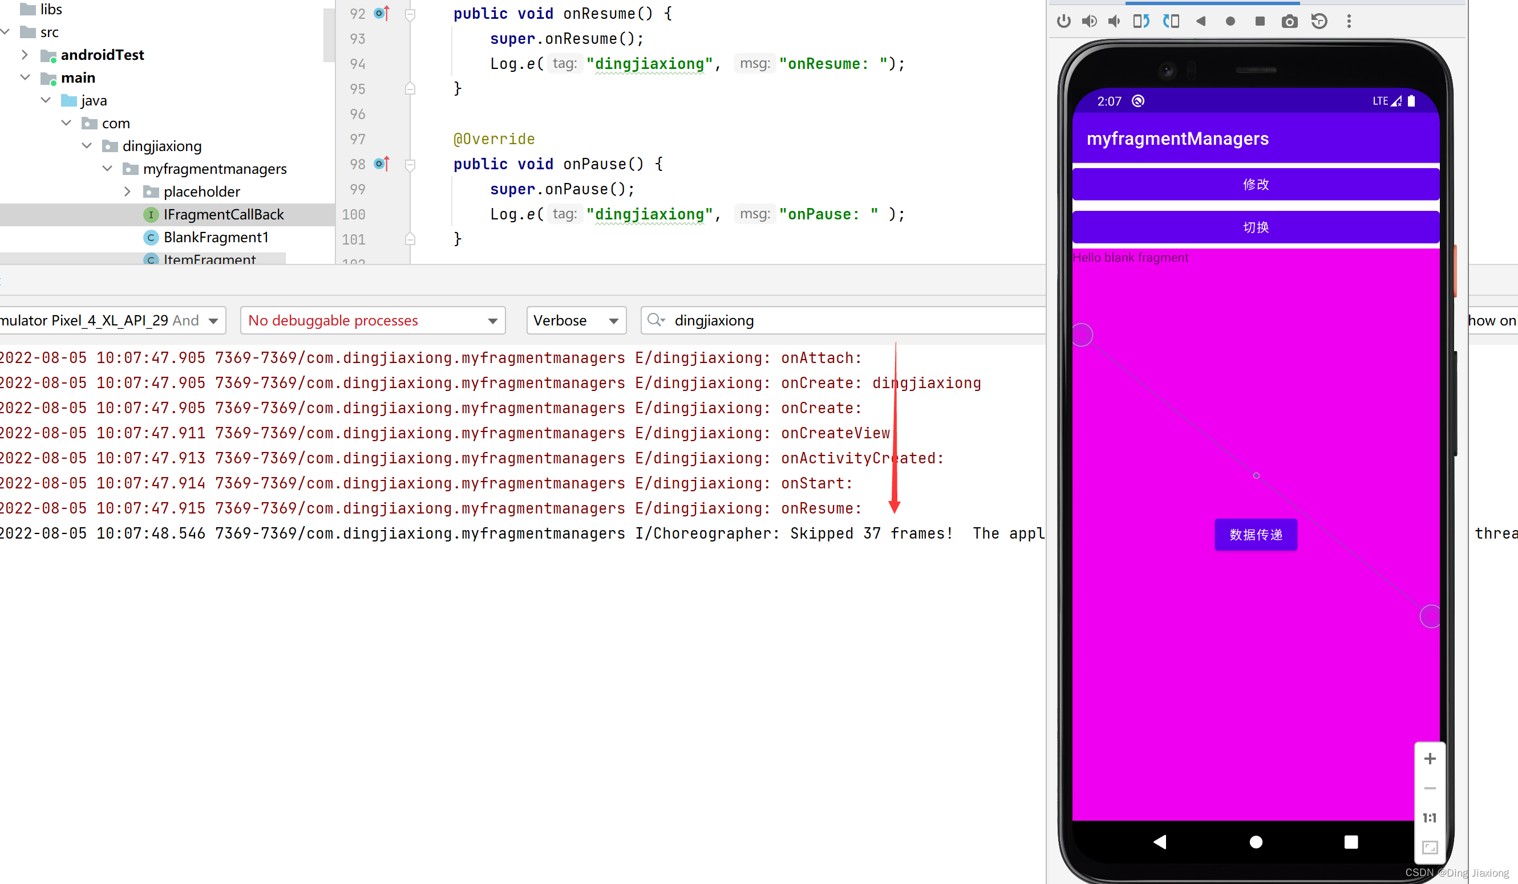Viewport: 1518px width, 884px height.
Task: Zoom out emulator with minus button
Action: click(x=1430, y=788)
